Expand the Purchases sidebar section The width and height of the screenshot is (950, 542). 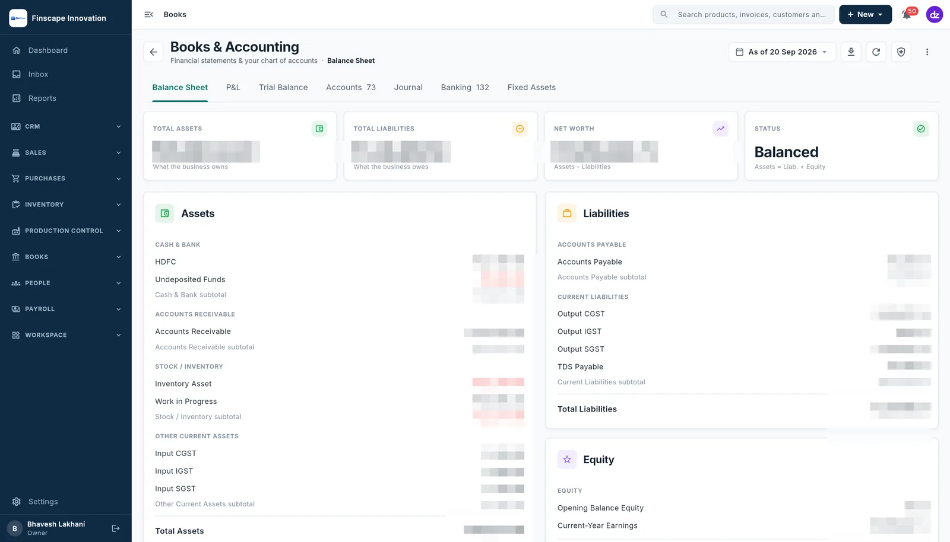click(x=65, y=178)
